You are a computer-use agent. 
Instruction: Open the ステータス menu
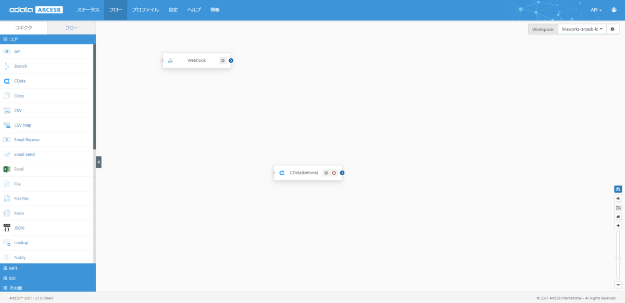[88, 10]
